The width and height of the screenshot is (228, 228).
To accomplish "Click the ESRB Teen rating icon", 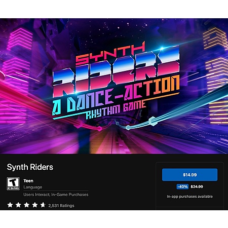I will [13, 184].
